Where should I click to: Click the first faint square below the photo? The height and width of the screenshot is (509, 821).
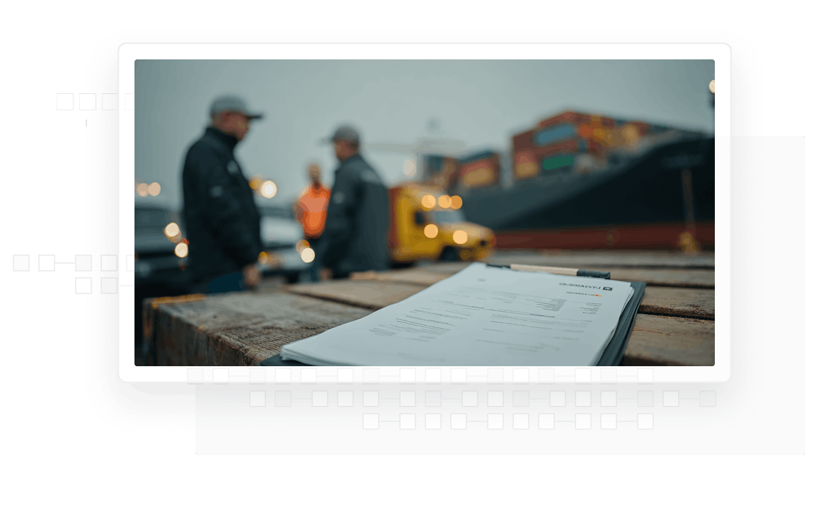[195, 375]
